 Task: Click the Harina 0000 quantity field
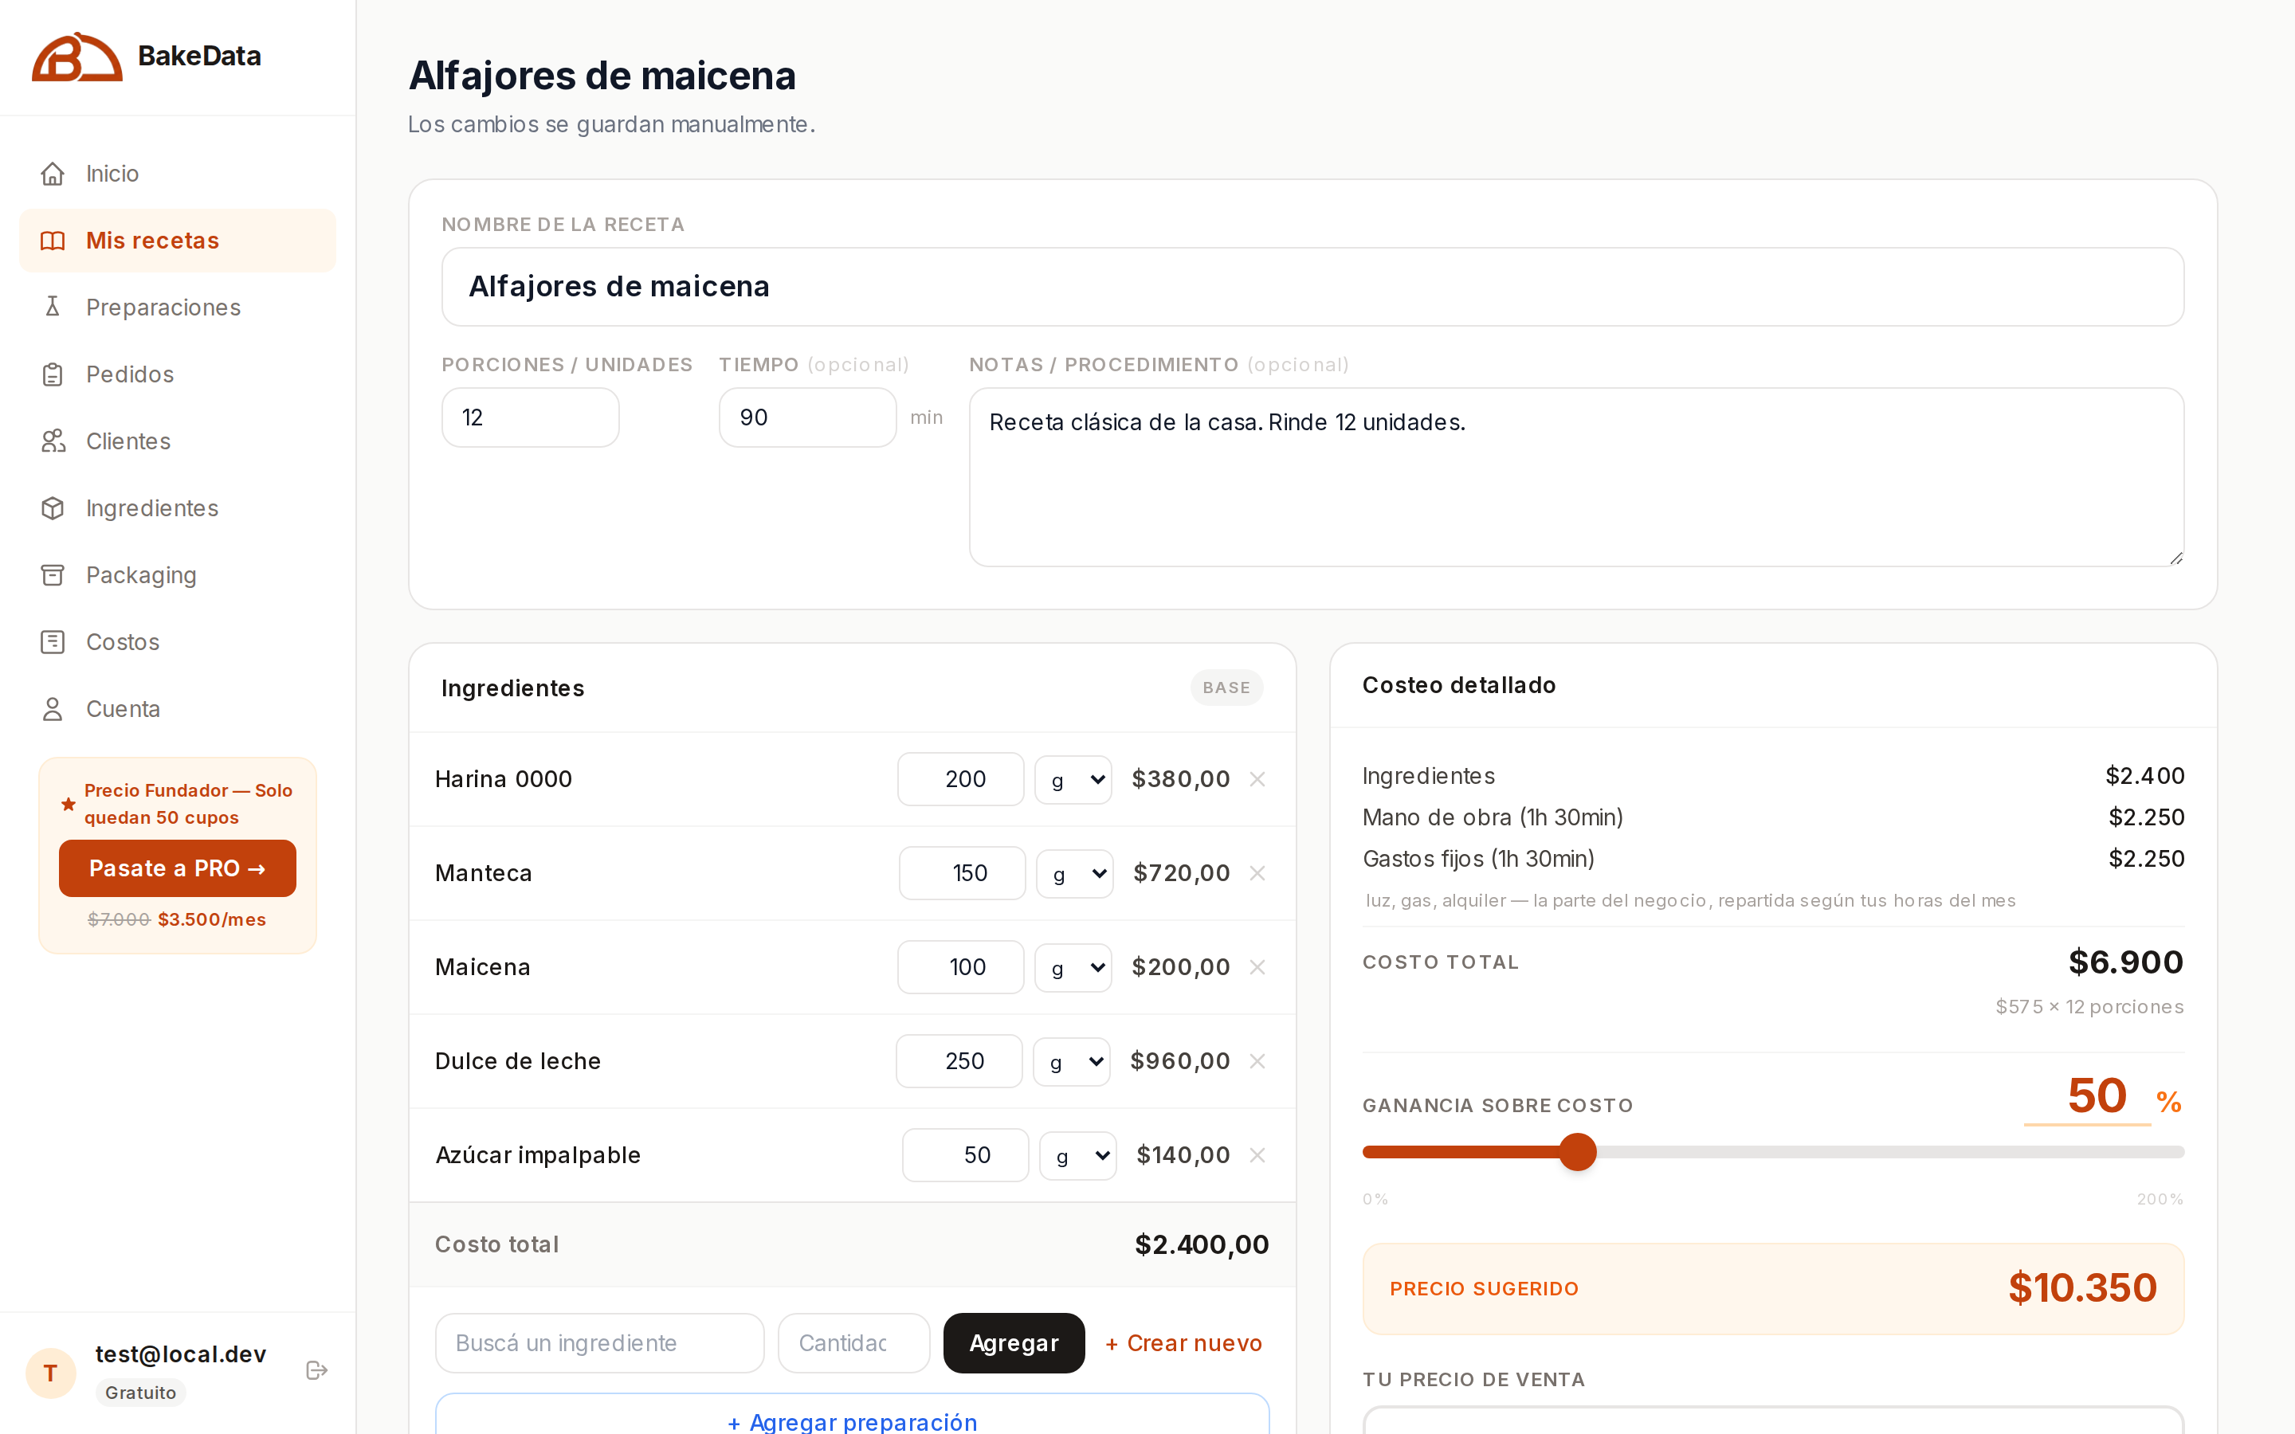(961, 778)
